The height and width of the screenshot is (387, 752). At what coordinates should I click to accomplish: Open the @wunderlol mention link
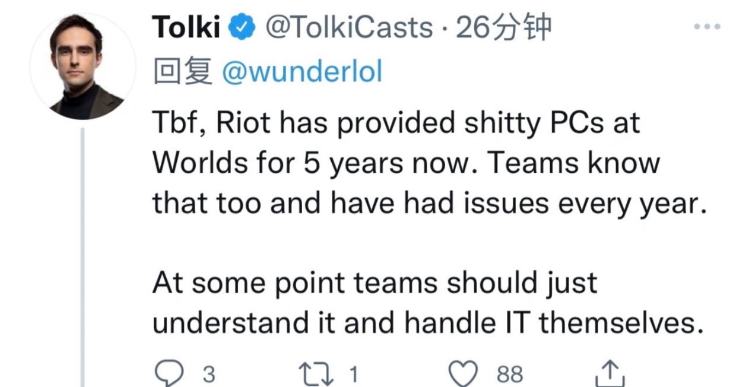302,72
